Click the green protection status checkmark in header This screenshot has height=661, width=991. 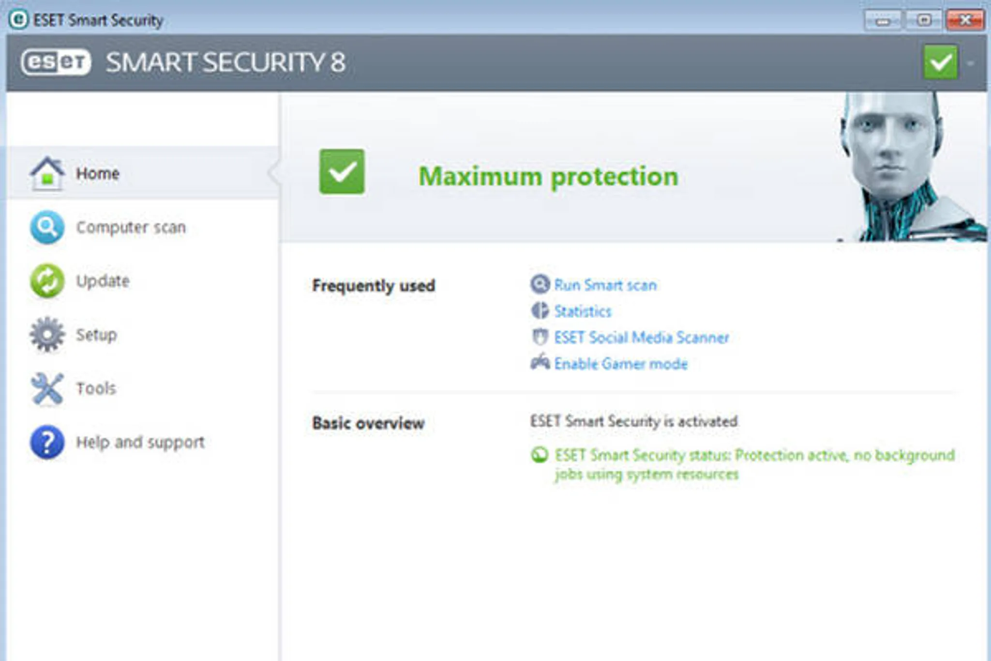click(x=940, y=62)
